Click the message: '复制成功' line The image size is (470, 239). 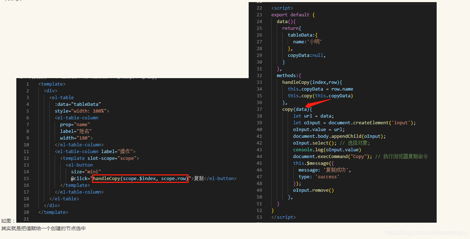click(325, 170)
